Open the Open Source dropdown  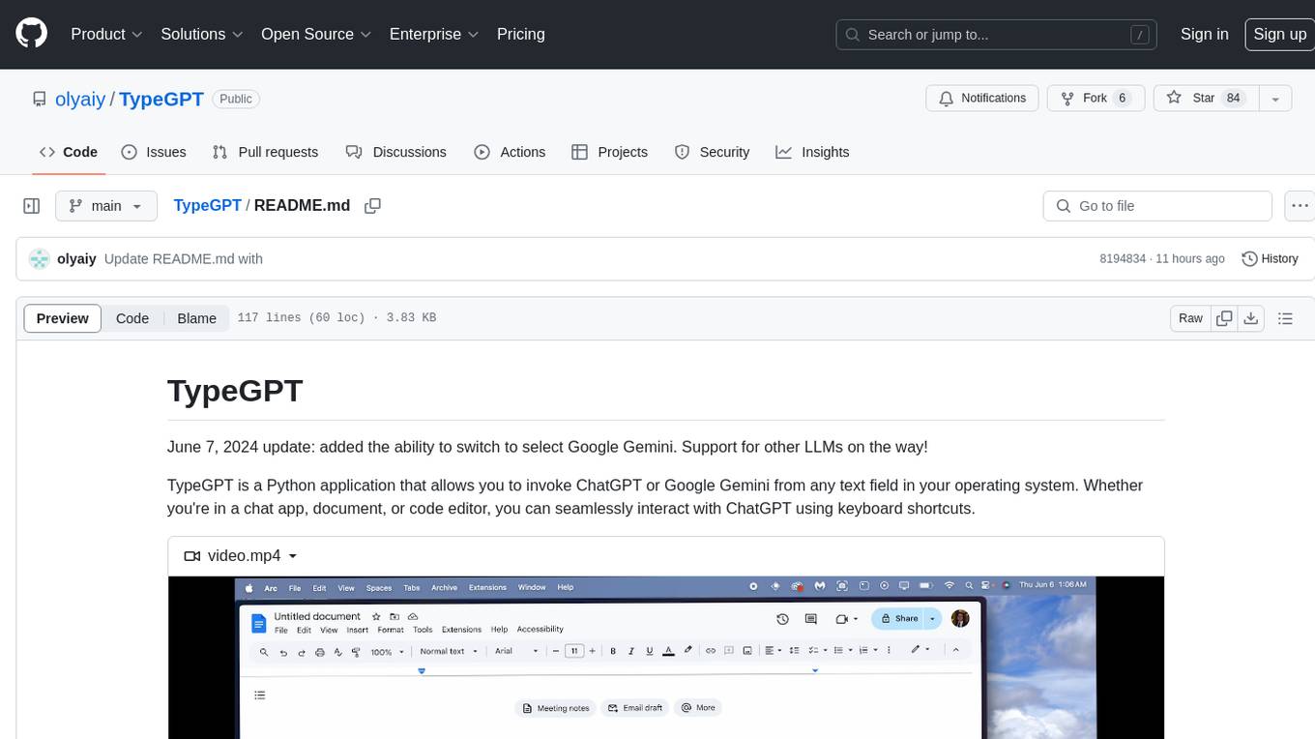tap(316, 34)
